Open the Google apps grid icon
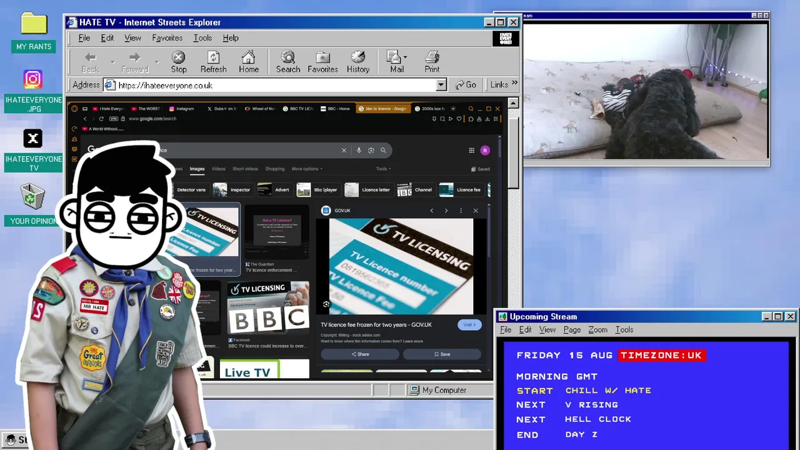 tap(471, 150)
